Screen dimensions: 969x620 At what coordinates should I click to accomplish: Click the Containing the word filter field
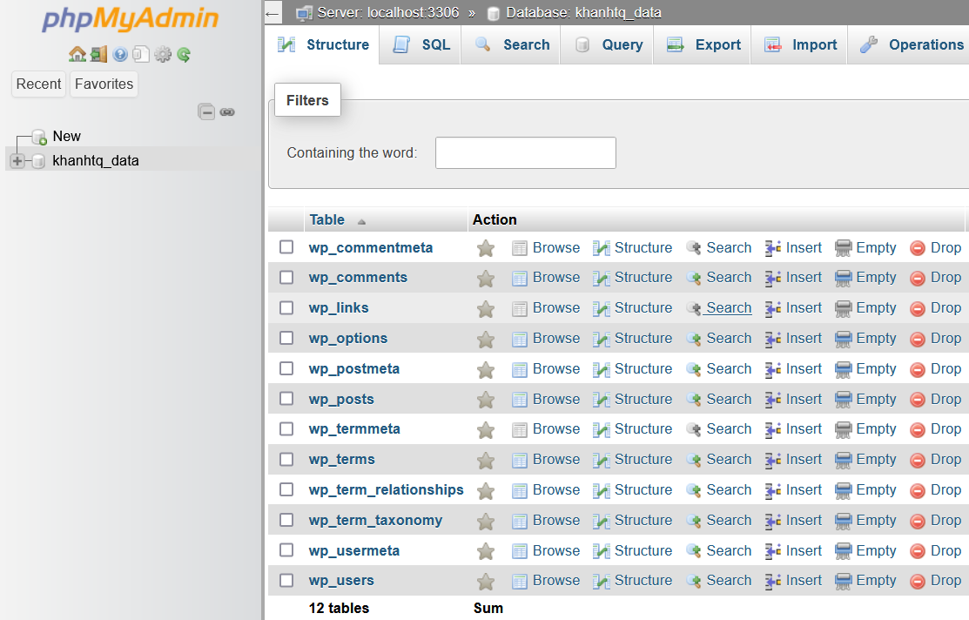[525, 152]
